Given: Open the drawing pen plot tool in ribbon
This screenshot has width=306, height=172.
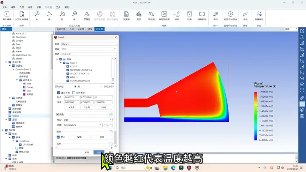Looking at the screenshot, I should (177, 16).
